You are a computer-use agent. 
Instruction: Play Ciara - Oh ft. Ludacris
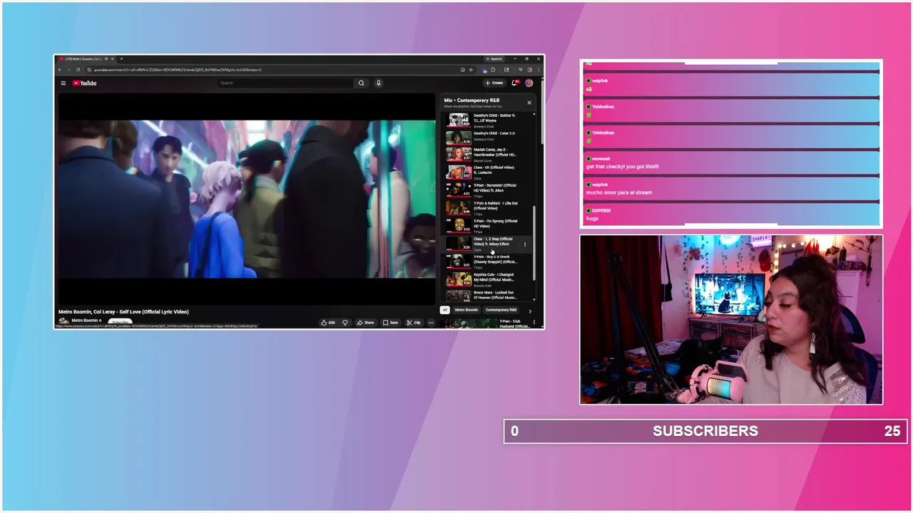[x=488, y=172]
